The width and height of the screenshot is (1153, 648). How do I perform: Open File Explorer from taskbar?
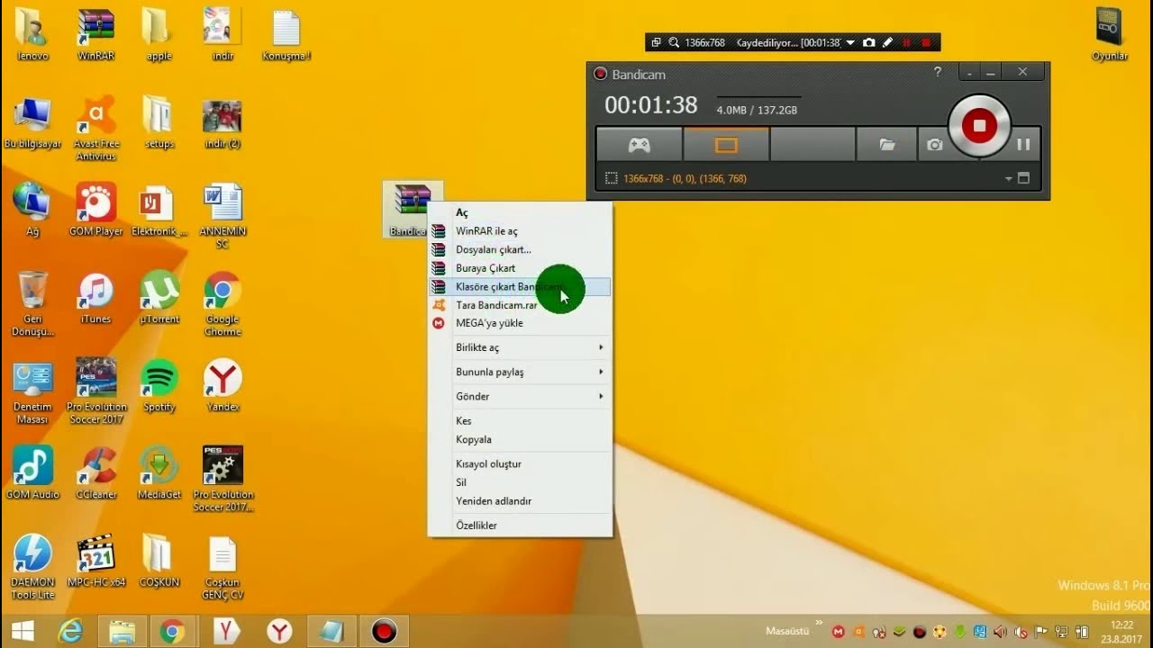[122, 632]
